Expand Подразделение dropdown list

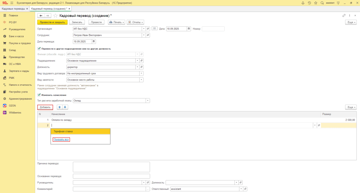coord(137,60)
